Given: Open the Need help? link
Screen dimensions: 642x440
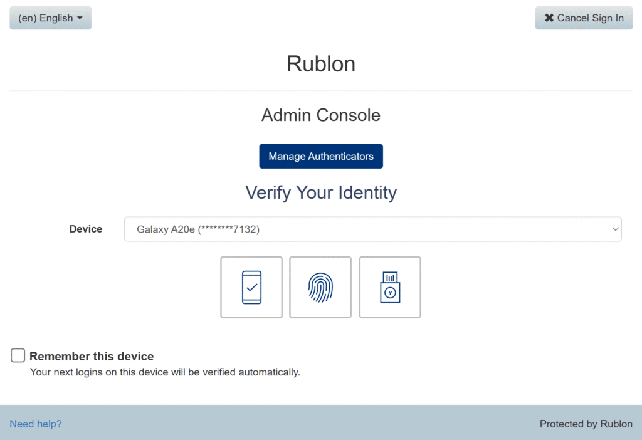Looking at the screenshot, I should coord(35,424).
